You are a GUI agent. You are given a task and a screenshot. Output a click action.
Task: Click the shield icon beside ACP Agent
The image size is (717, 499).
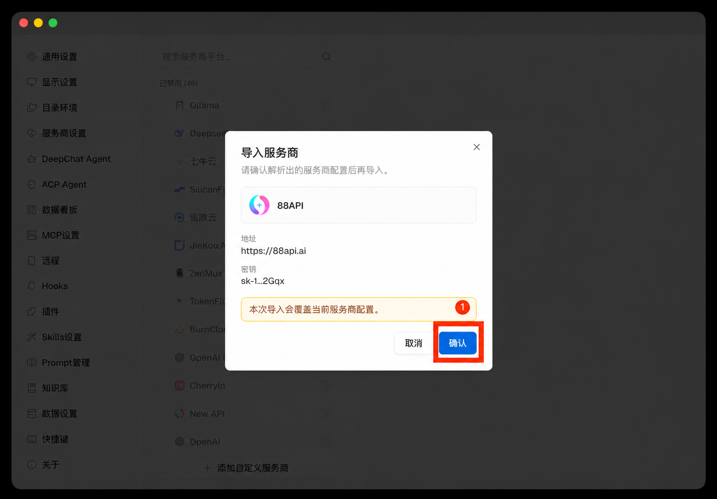(x=31, y=184)
